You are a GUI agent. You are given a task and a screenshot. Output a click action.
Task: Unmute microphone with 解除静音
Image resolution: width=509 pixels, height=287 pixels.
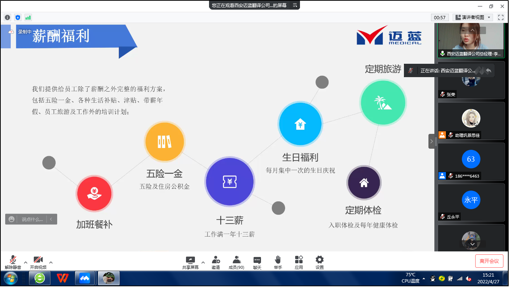point(13,262)
